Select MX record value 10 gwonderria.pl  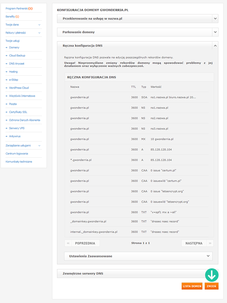coord(162,139)
